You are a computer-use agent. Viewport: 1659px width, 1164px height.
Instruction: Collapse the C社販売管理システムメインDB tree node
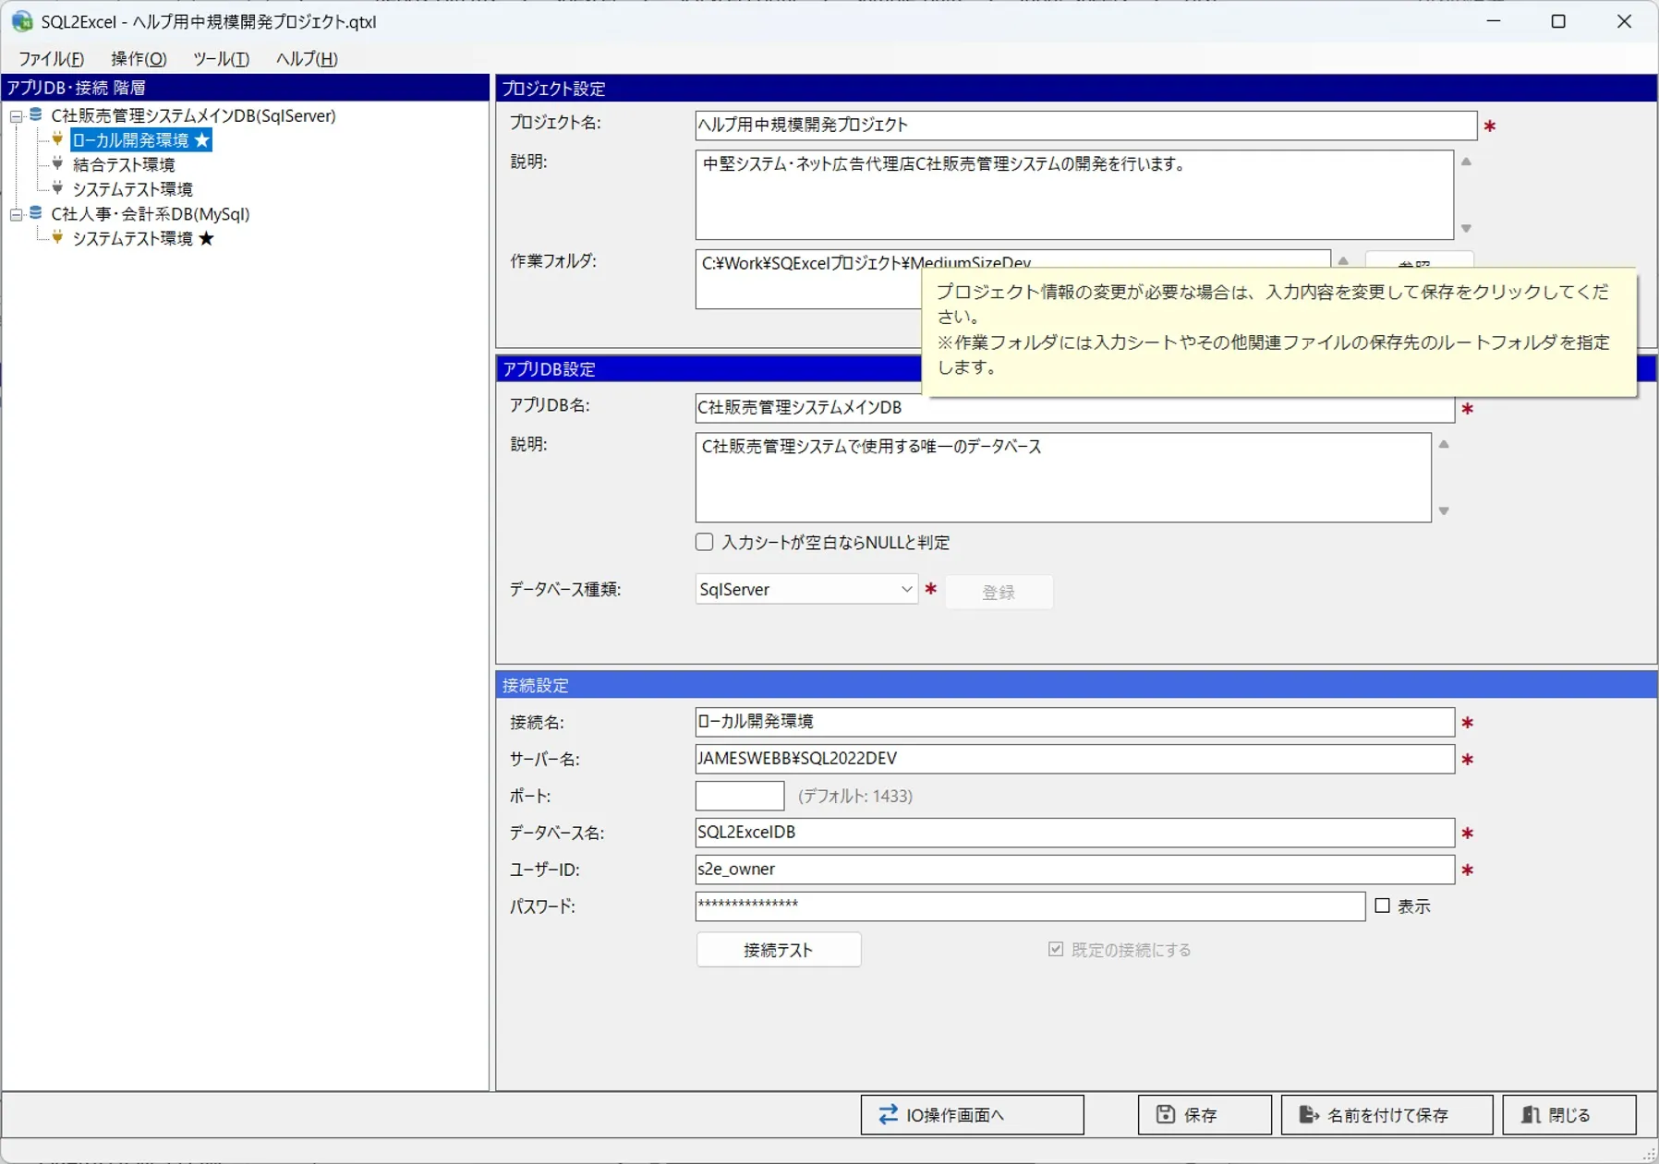click(x=16, y=116)
